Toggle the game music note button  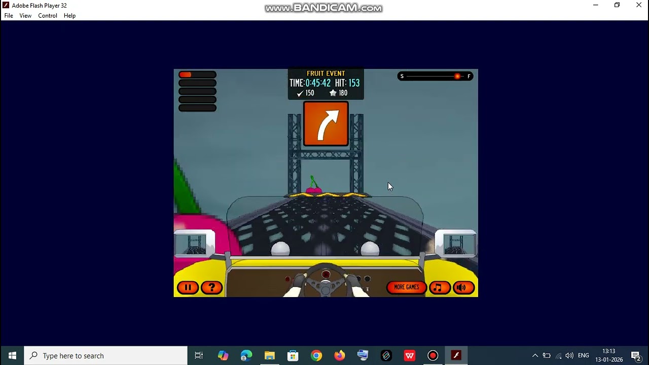click(439, 287)
